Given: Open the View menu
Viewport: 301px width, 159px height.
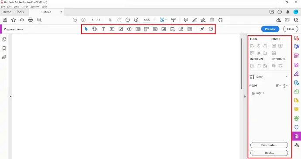Looking at the screenshot, I should pos(16,7).
